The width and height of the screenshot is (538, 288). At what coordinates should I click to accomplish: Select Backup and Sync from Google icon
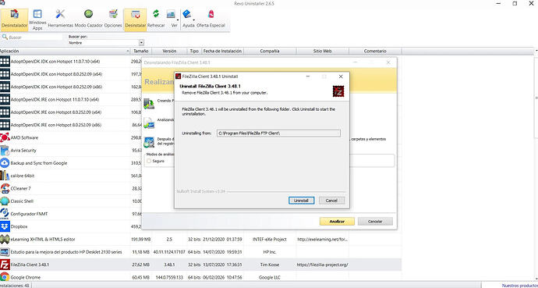(5, 163)
